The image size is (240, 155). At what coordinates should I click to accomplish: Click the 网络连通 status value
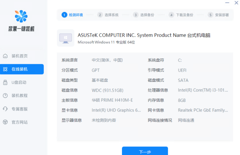click(x=186, y=120)
